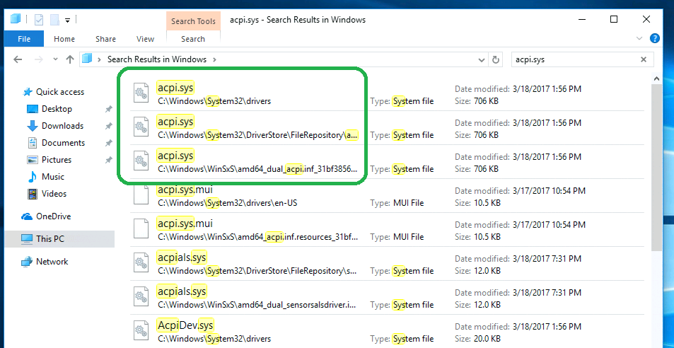Click the blue Help question mark icon
This screenshot has height=348, width=674.
tap(655, 38)
